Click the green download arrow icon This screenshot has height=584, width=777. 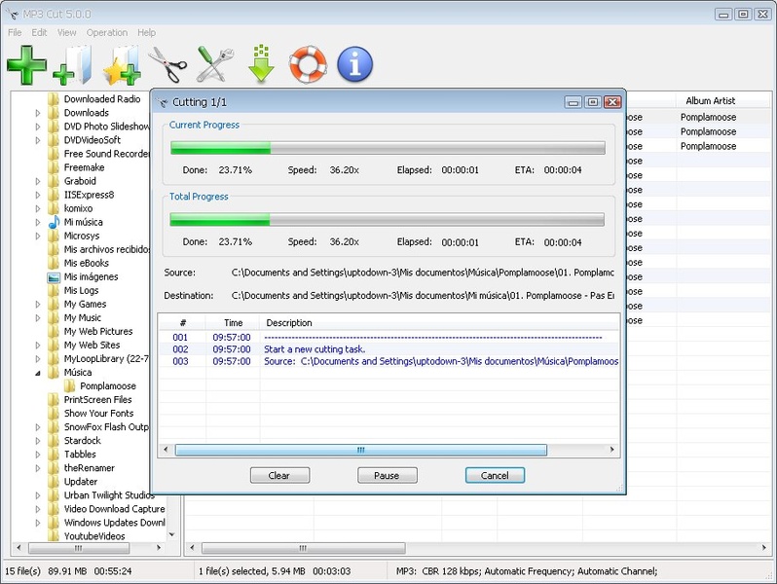(261, 64)
